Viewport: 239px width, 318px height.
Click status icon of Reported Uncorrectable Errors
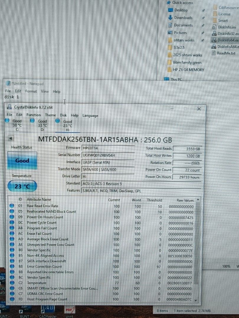click(12, 272)
